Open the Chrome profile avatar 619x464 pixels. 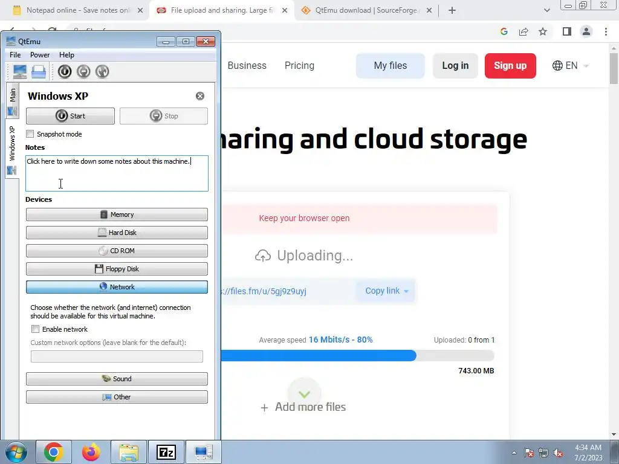pyautogui.click(x=586, y=31)
